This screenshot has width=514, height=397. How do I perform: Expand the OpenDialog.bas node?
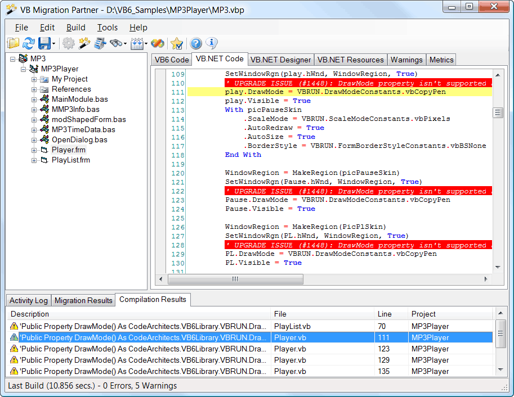34,141
